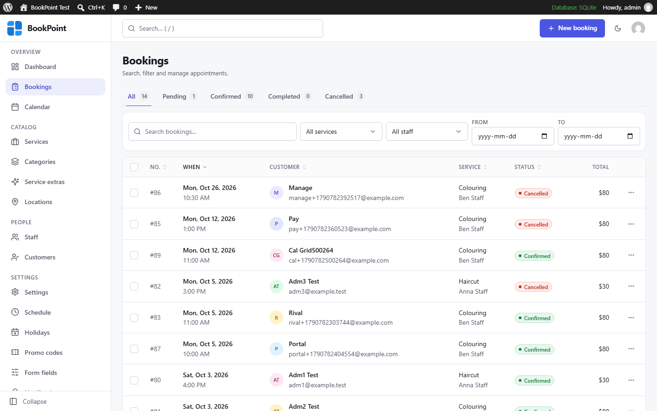Viewport: 657px width, 411px height.
Task: Click the WordPress logo icon
Action: pyautogui.click(x=8, y=7)
